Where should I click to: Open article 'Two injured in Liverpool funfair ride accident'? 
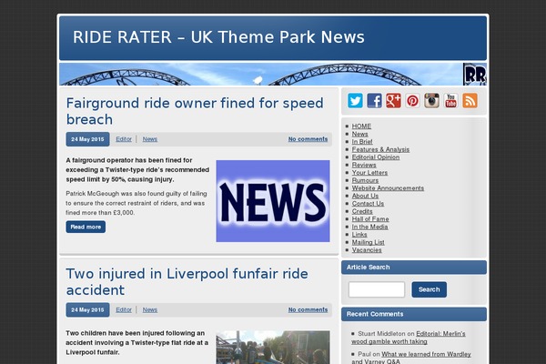[187, 281]
